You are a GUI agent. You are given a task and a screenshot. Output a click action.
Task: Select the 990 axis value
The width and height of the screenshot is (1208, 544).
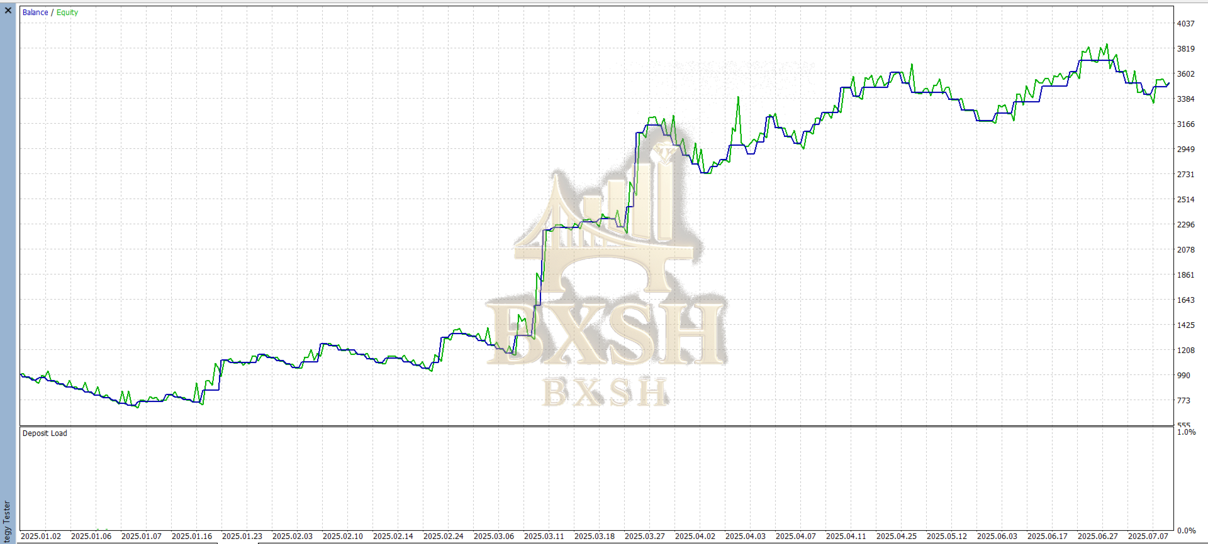pos(1184,376)
